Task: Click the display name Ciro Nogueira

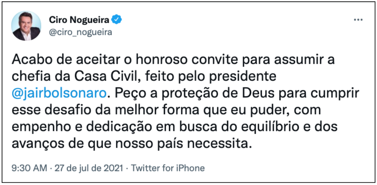Action: point(79,19)
